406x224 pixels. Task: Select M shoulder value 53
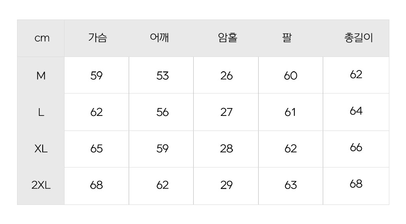[162, 76]
